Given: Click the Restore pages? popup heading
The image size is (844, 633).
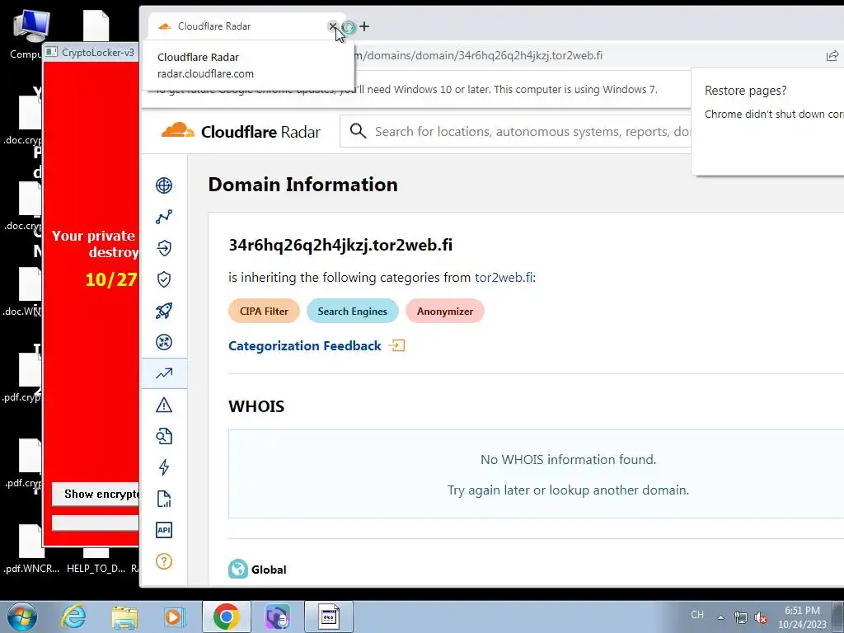Looking at the screenshot, I should pyautogui.click(x=745, y=91).
